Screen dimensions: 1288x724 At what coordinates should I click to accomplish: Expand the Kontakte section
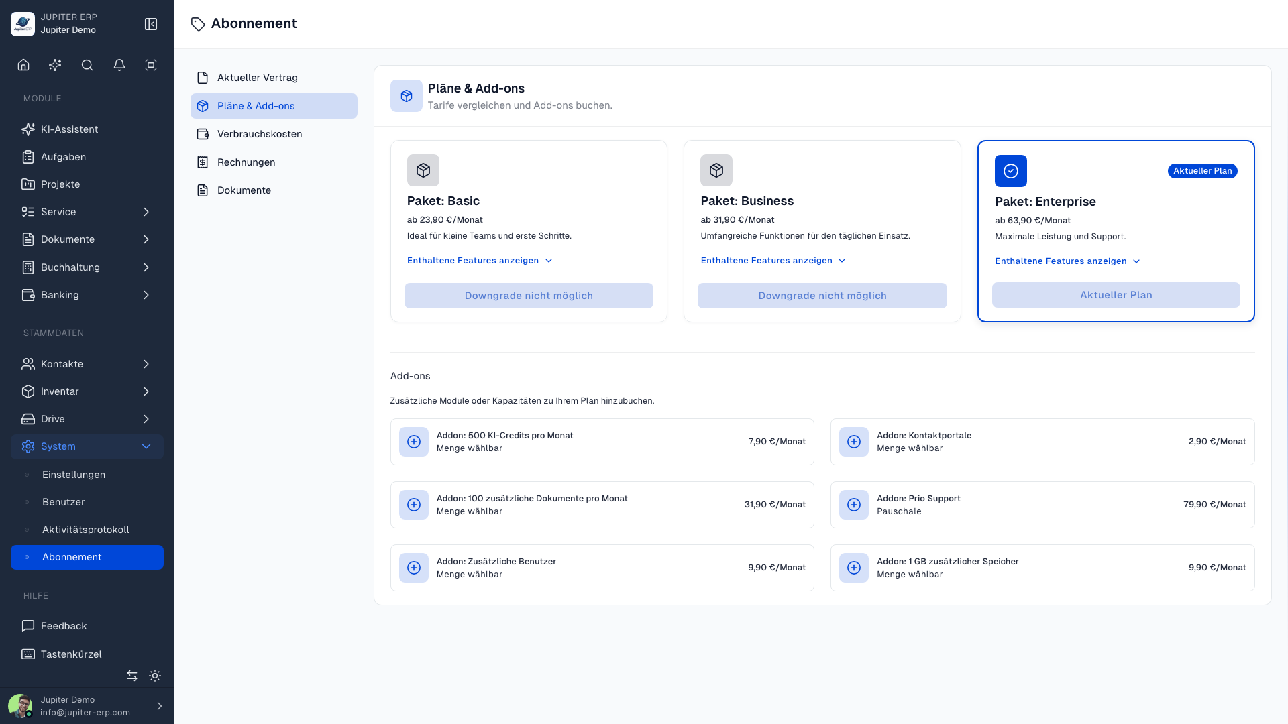[x=87, y=364]
